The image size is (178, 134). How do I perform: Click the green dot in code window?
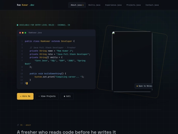25,33
